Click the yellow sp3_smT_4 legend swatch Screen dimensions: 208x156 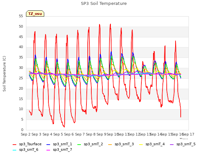[x=141, y=144]
